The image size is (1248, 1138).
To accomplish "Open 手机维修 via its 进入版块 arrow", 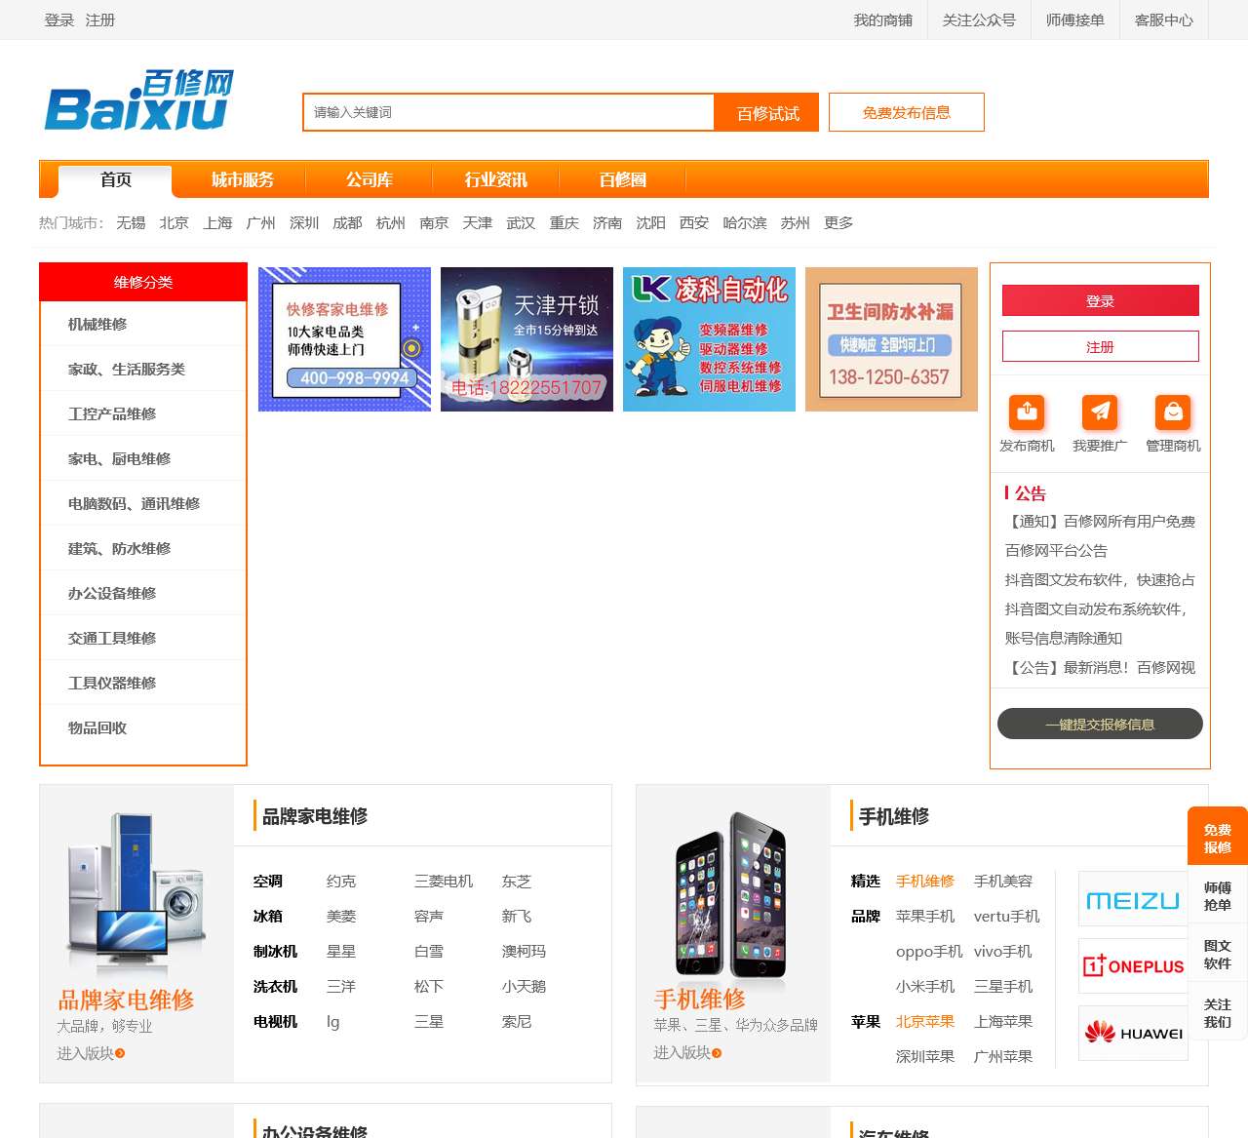I will 685,1054.
